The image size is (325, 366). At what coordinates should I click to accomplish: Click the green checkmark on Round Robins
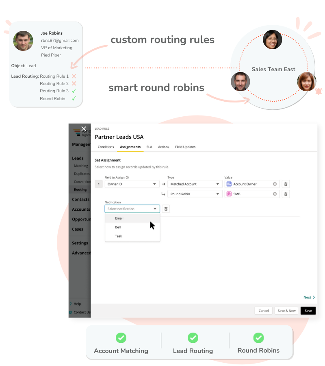(259, 338)
